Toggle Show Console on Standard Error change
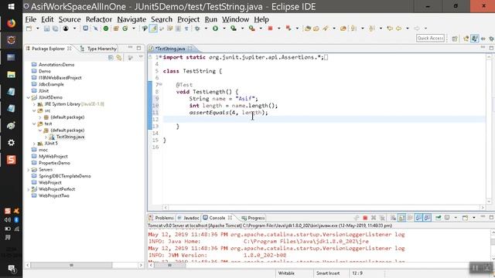This screenshot has height=278, width=495. (x=428, y=218)
